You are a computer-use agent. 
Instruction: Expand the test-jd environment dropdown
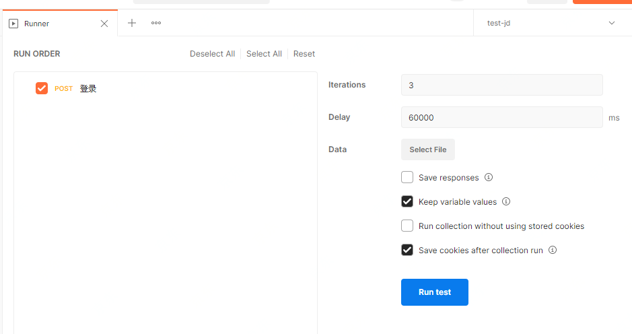(x=611, y=23)
